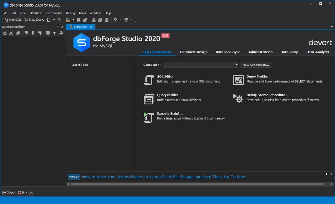Viewport: 335px width, 204px height.
Task: Show previous news item arrow
Action: [326, 174]
